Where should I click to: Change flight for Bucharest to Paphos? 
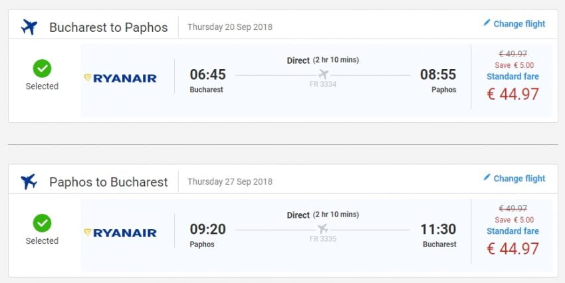518,24
